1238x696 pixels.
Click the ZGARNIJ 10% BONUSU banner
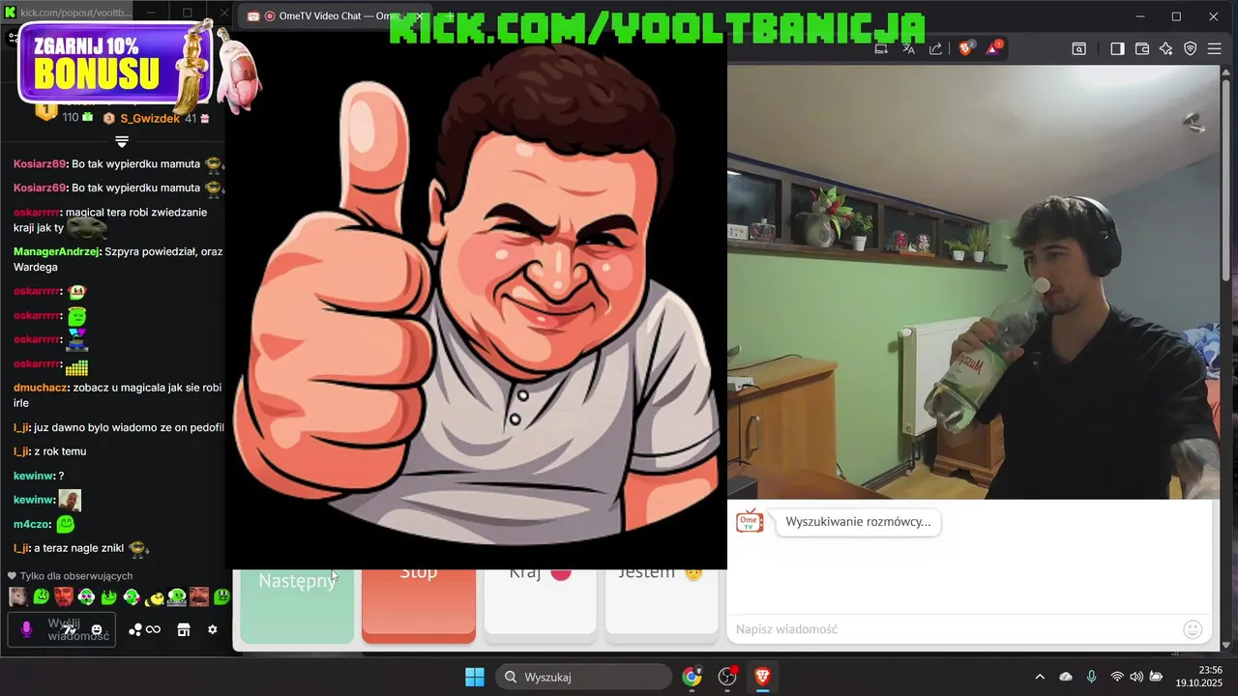pos(113,63)
